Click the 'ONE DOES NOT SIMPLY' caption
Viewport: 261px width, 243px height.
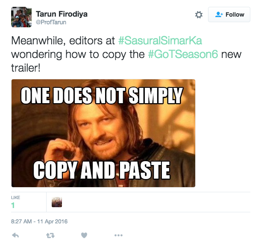[102, 95]
